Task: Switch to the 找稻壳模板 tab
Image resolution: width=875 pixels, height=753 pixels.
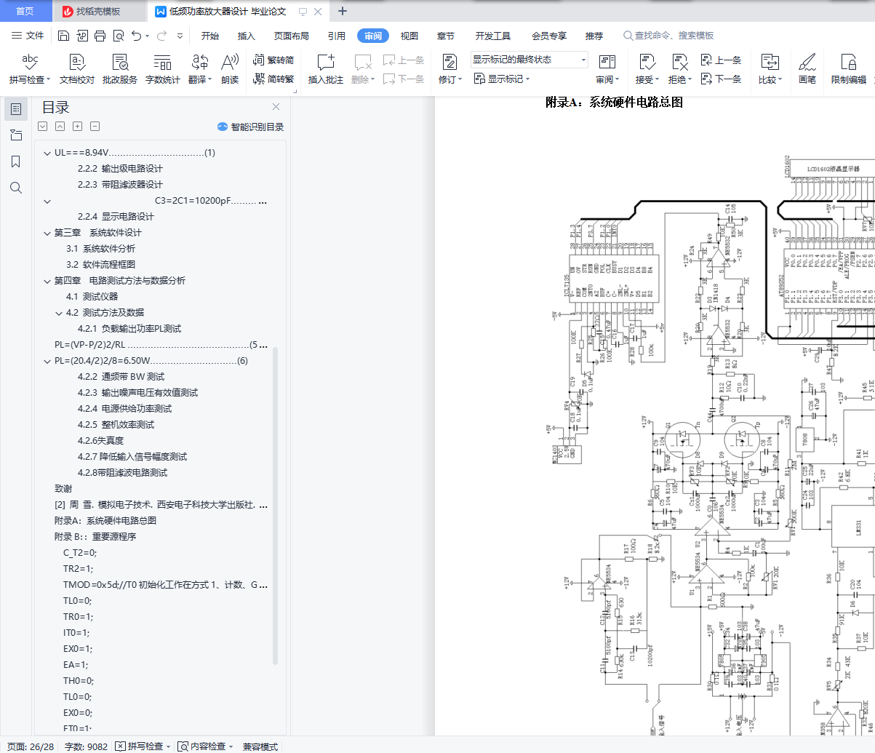Action: [98, 11]
